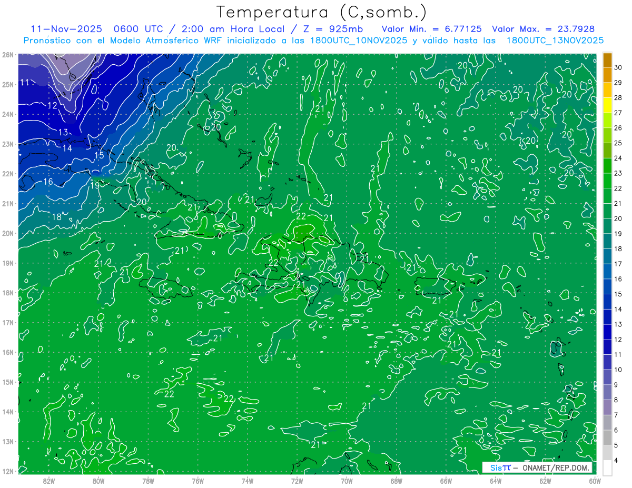This screenshot has height=488, width=632.
Task: Click blue swatch between 14 and 15
Action: pos(608,302)
